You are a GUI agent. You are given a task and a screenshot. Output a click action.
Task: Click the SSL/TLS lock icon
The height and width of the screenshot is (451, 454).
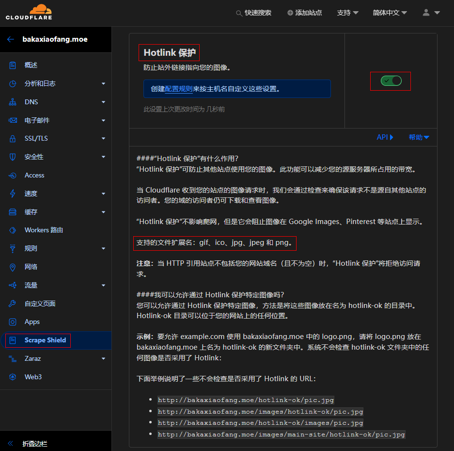click(x=13, y=139)
